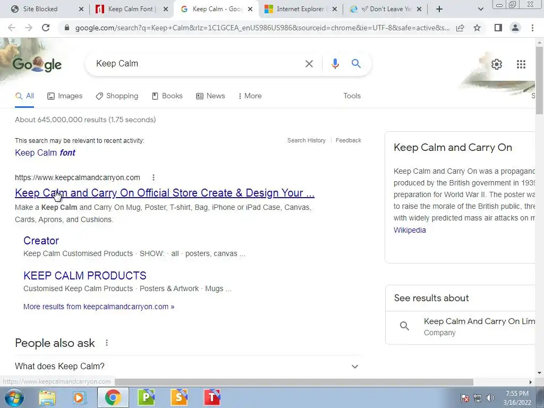Screen dimensions: 544x408
Task: Bookmark this page with star
Action: coord(477,28)
